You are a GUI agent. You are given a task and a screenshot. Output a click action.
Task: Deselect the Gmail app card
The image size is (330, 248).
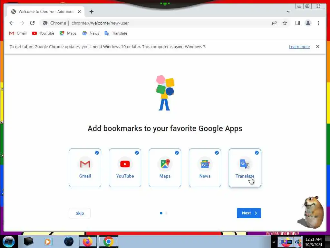[85, 168]
